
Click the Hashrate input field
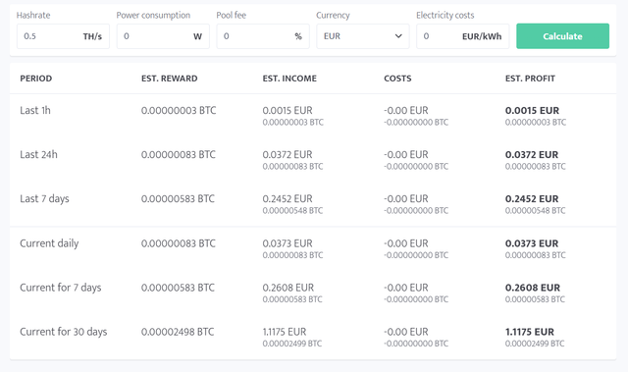pos(63,36)
